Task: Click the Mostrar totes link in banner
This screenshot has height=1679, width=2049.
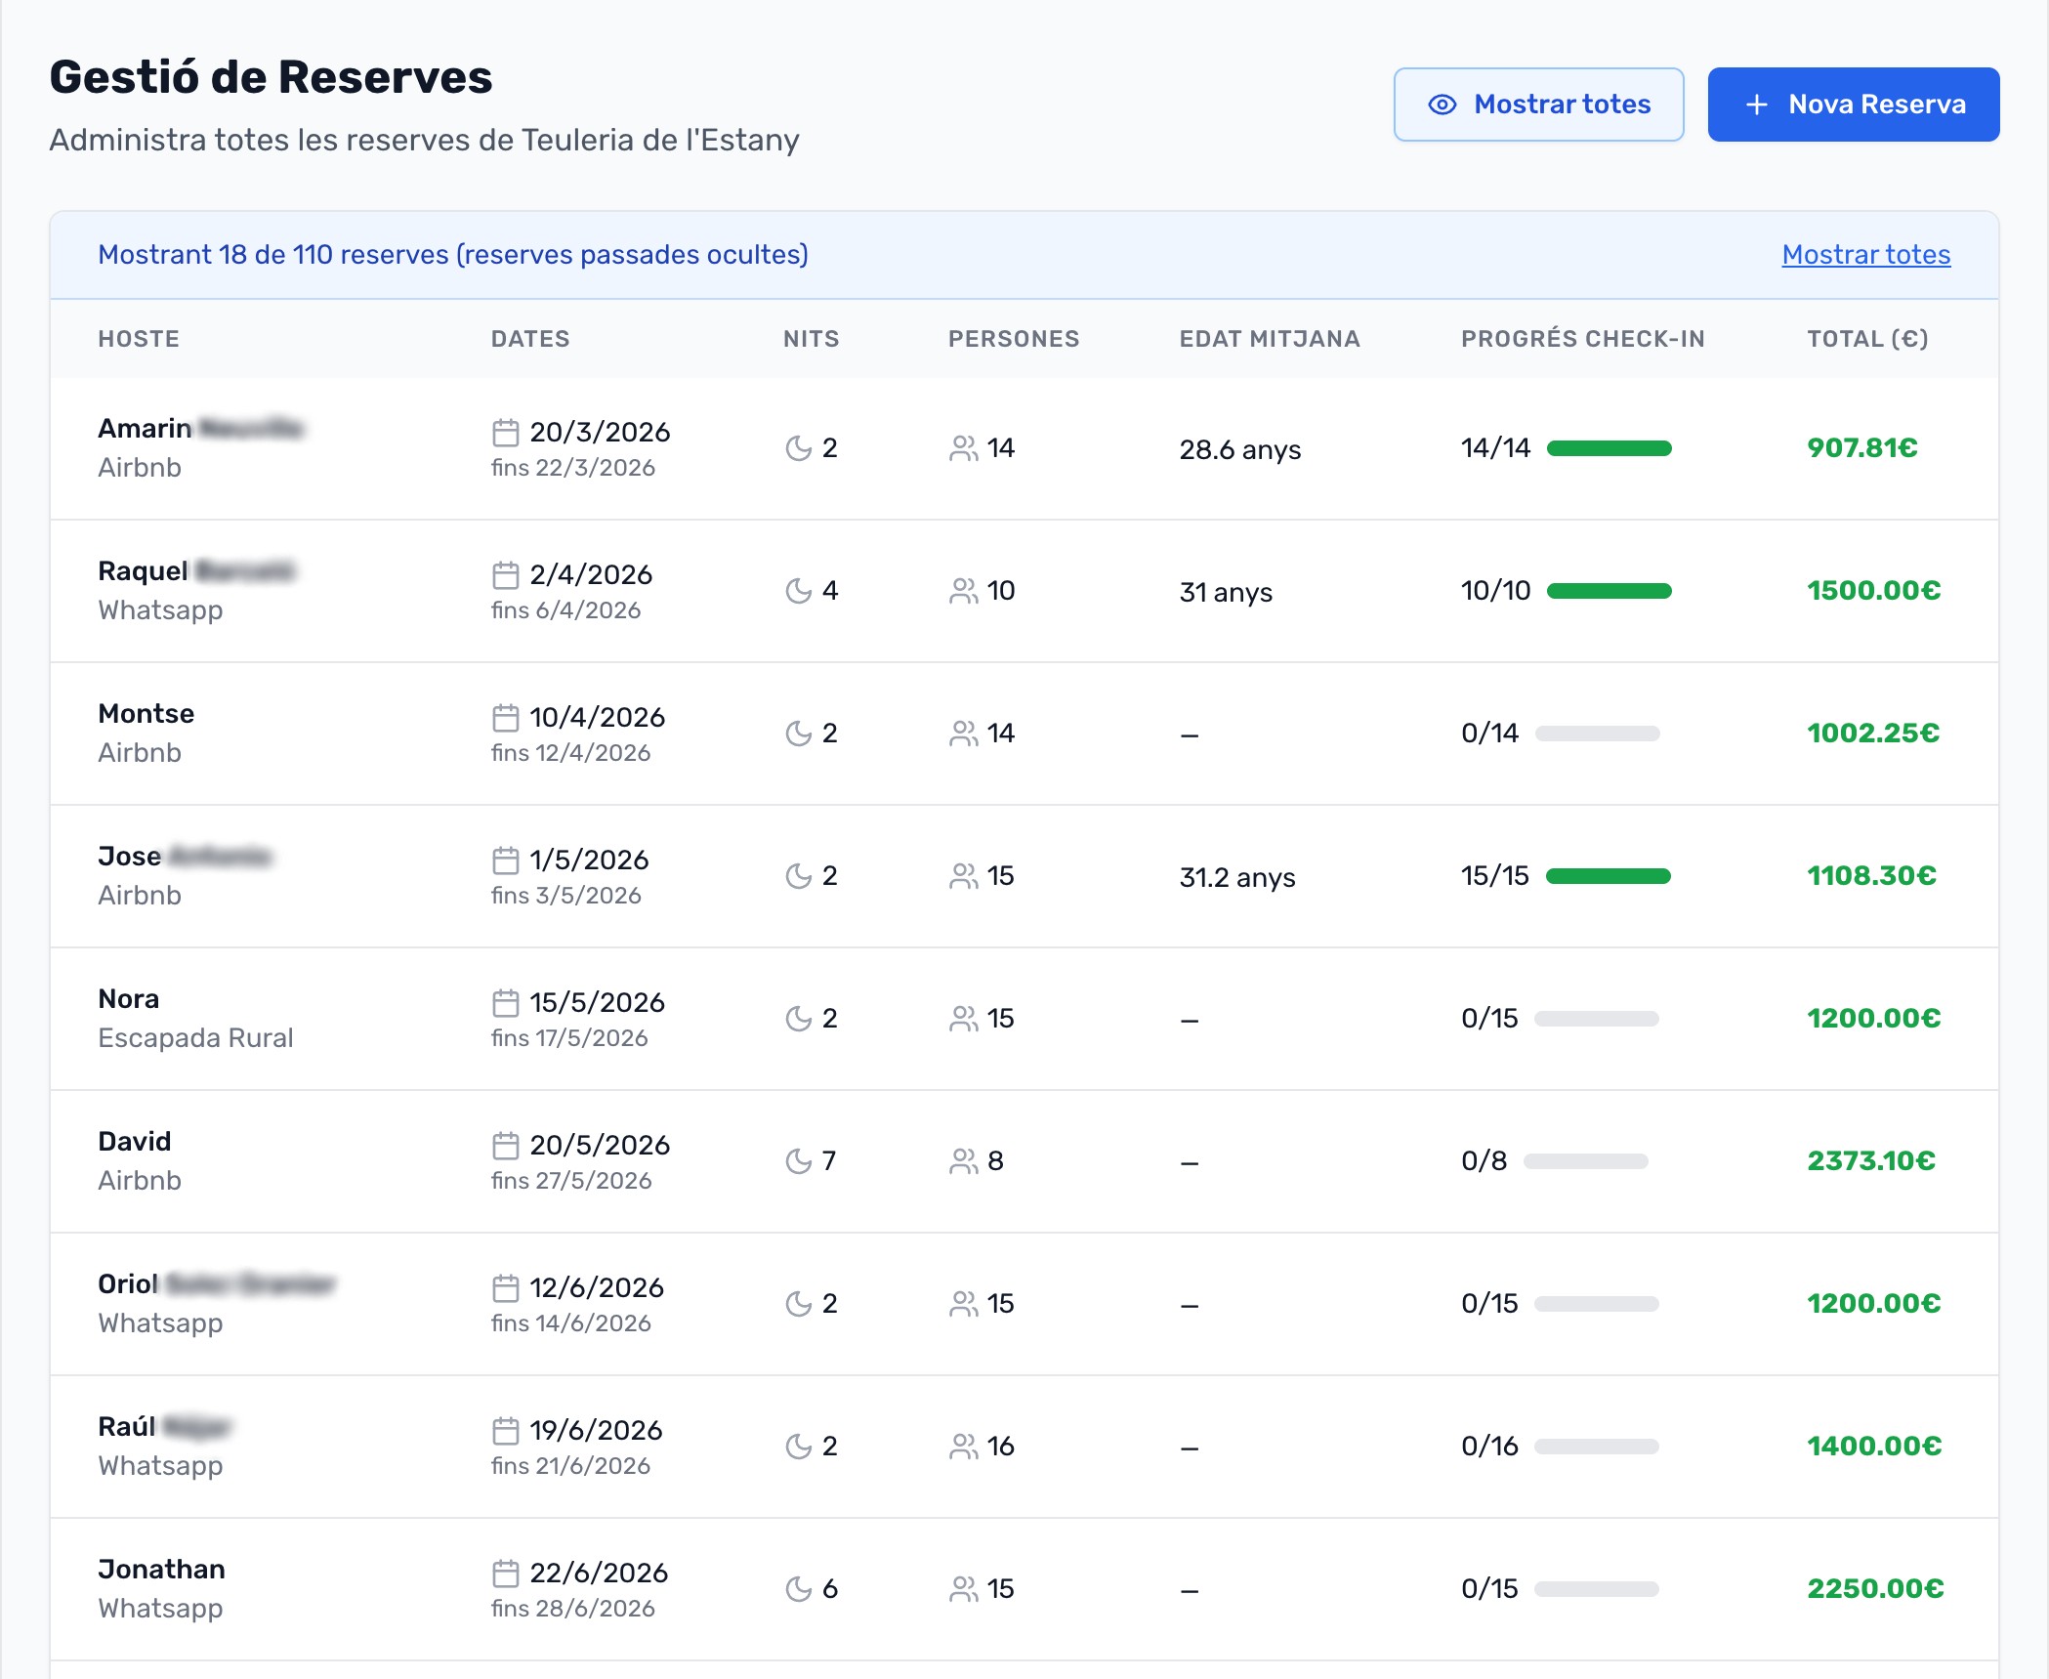Action: point(1865,255)
